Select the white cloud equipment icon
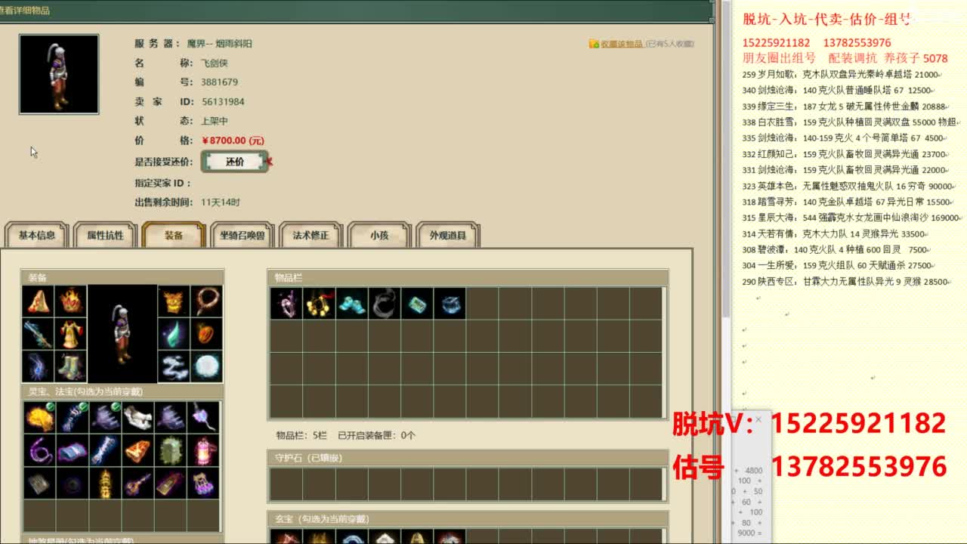 pos(174,366)
